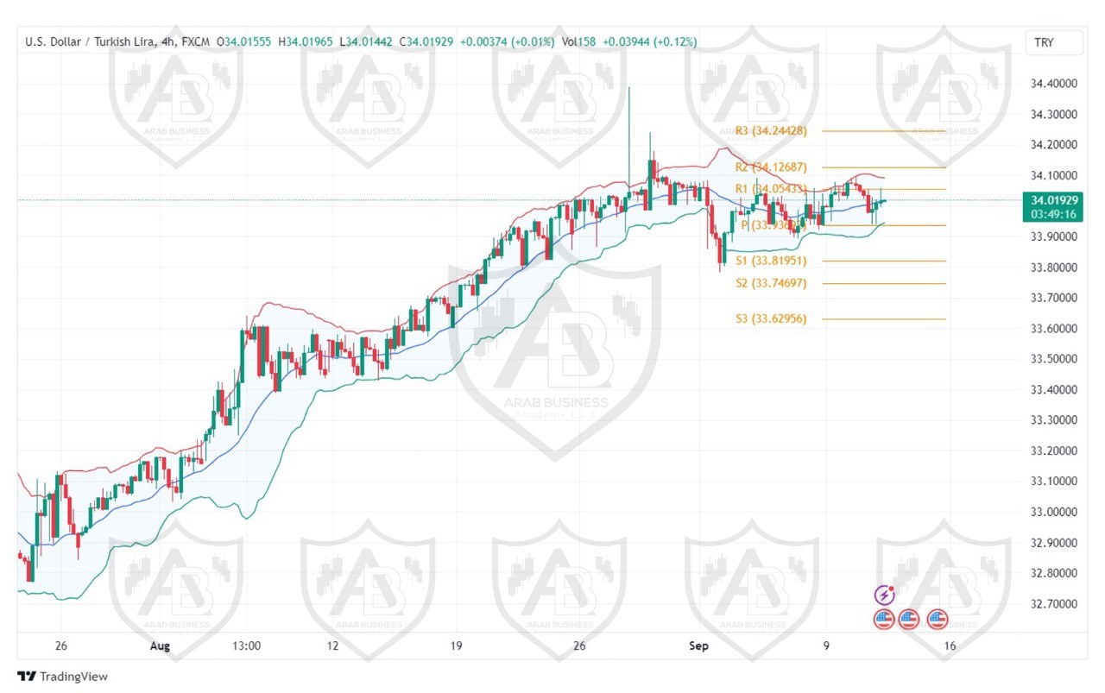Click the Vol158 volume readout
The height and width of the screenshot is (693, 1105).
coord(578,41)
